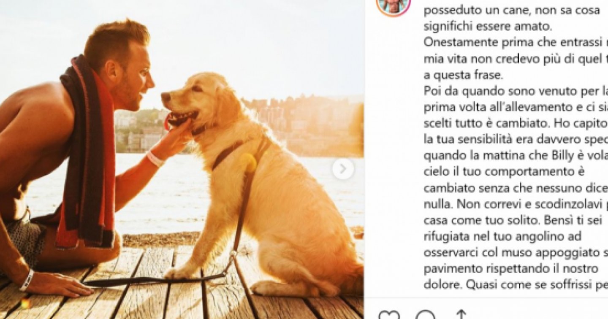Image resolution: width=608 pixels, height=319 pixels.
Task: Click the black leash lying on deck
Action: point(156,279)
